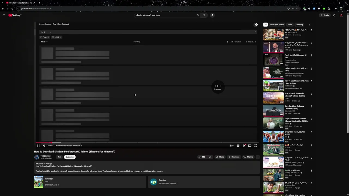Show more filter chips with next arrow

pyautogui.click(x=309, y=24)
